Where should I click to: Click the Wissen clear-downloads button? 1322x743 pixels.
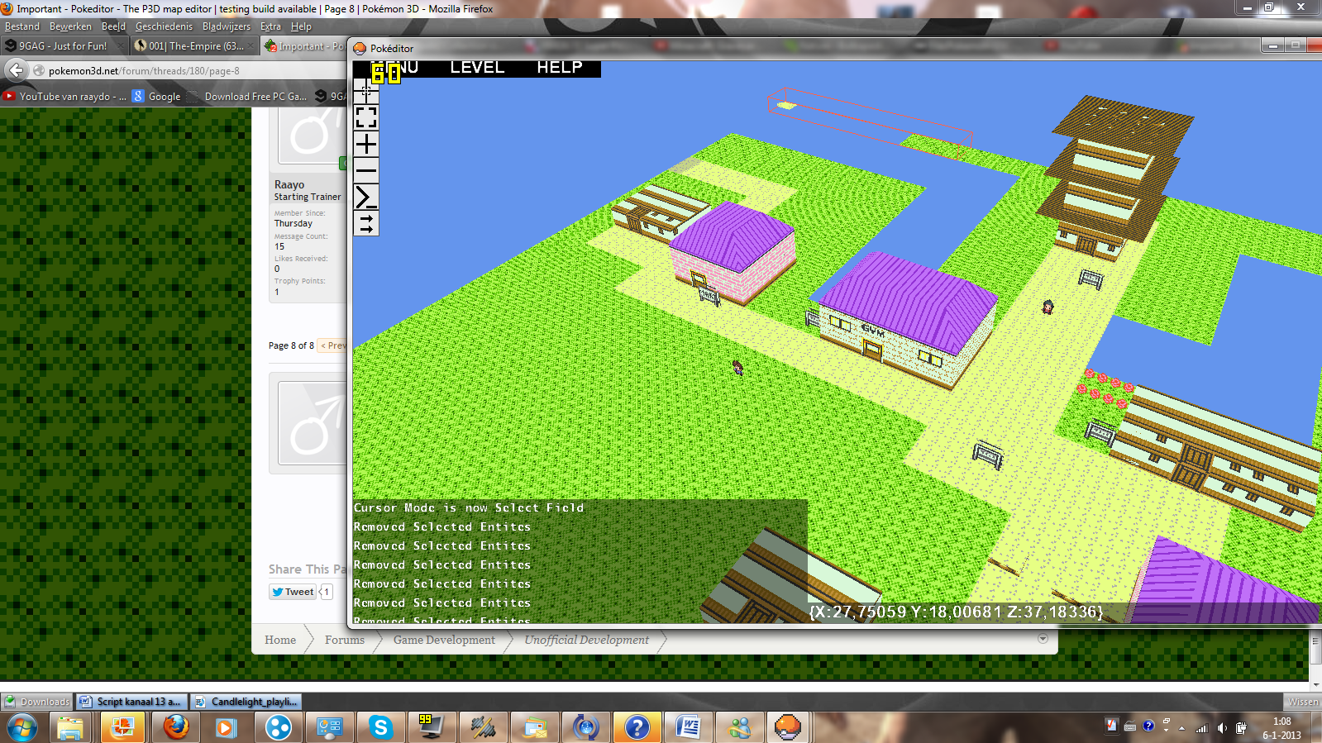pos(1303,702)
